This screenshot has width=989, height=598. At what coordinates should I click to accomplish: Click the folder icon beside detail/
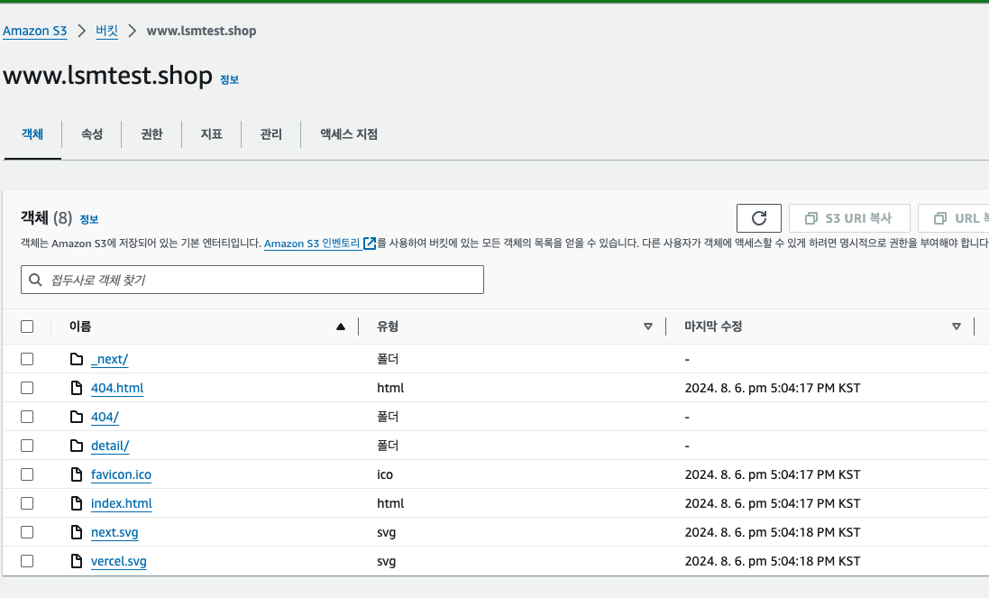(77, 446)
